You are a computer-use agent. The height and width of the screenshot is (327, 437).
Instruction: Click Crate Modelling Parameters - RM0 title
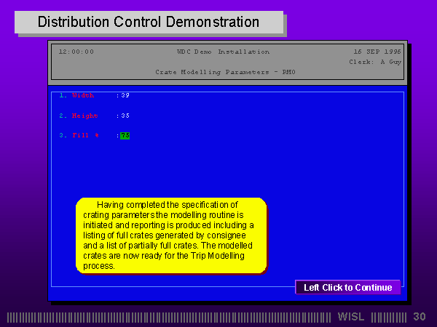[225, 72]
